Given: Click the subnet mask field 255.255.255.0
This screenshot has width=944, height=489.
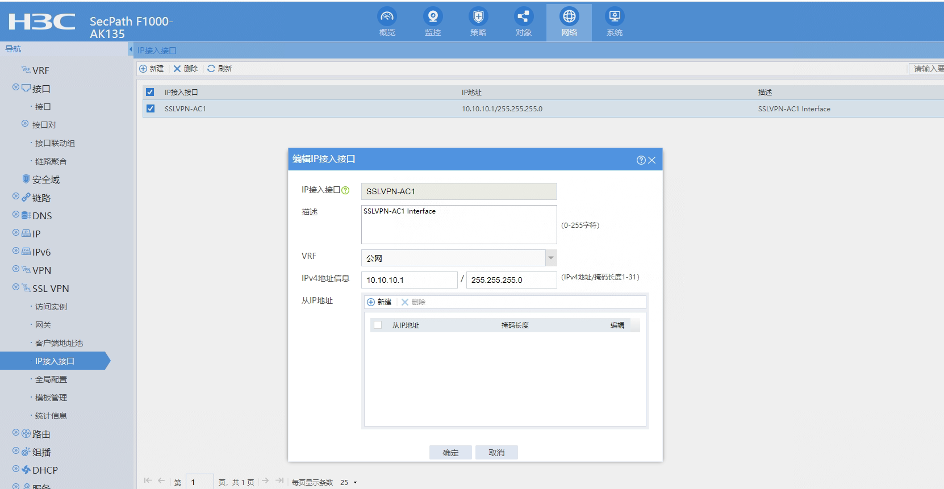Looking at the screenshot, I should 511,280.
